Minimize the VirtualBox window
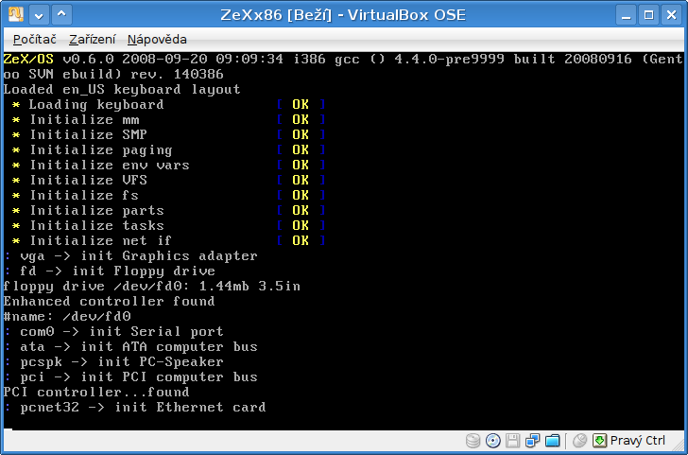The width and height of the screenshot is (688, 455). (x=627, y=15)
